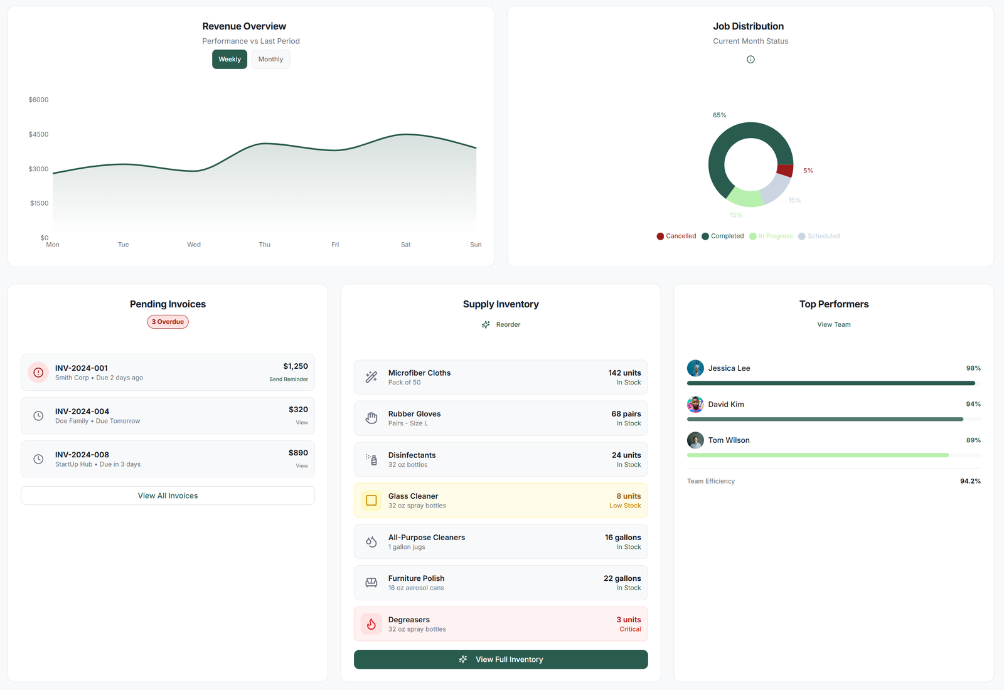Open View link for INV-2024-008
This screenshot has height=690, width=1004.
pos(302,466)
